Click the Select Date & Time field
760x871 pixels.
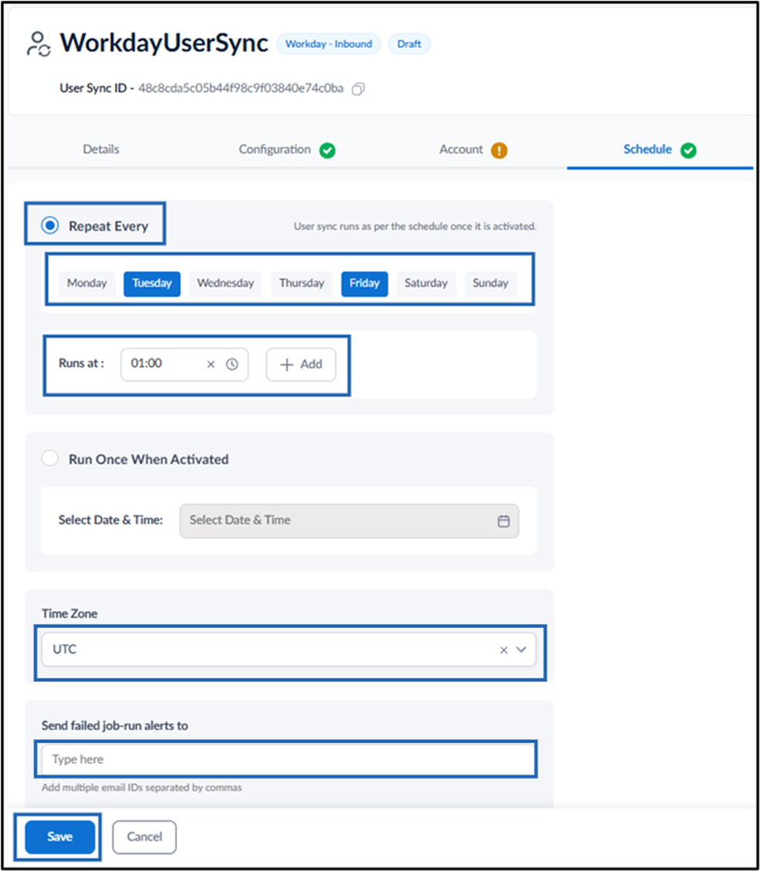[x=349, y=521]
